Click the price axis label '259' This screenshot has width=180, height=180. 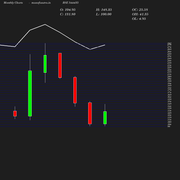(x=169, y=54)
